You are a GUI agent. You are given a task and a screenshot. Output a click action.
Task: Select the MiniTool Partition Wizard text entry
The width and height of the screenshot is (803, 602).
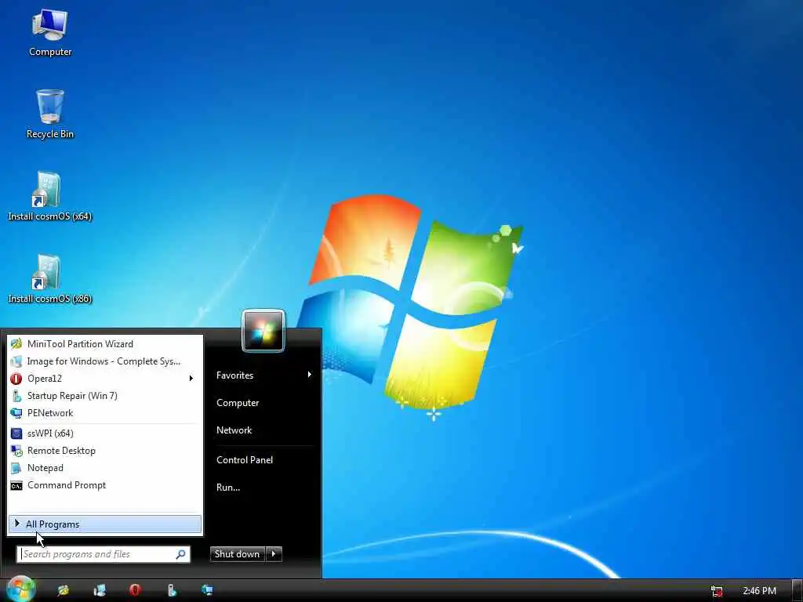point(81,344)
